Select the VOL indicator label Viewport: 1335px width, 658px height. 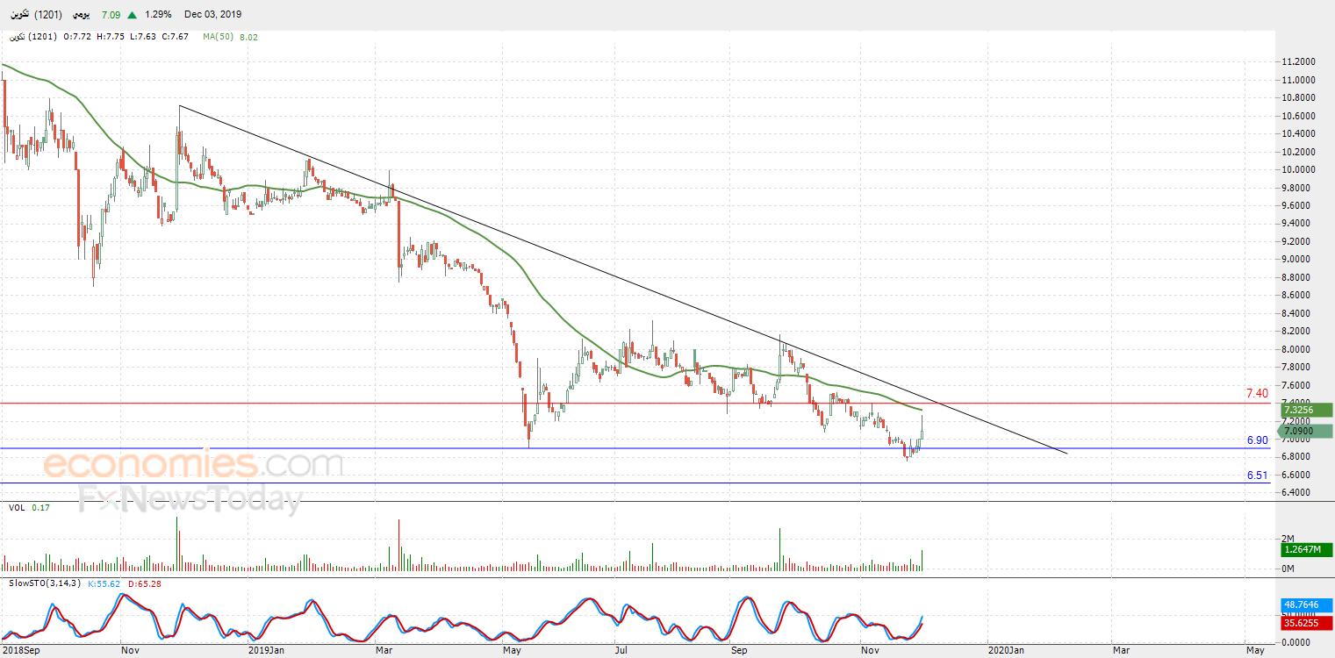17,507
